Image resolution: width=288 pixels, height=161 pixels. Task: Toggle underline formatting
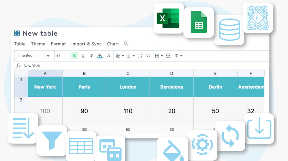(x=83, y=56)
